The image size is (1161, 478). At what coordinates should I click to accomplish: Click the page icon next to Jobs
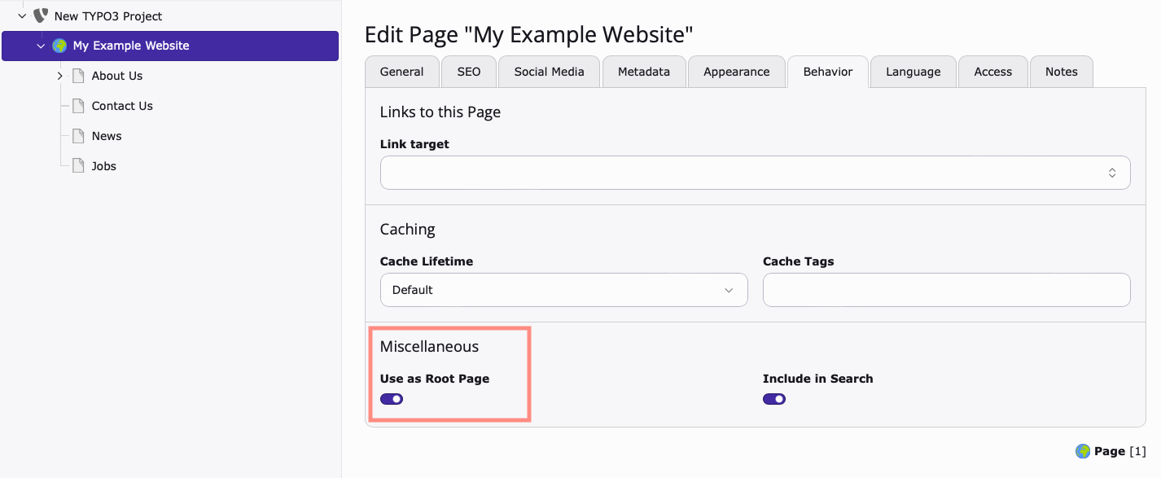coord(77,165)
